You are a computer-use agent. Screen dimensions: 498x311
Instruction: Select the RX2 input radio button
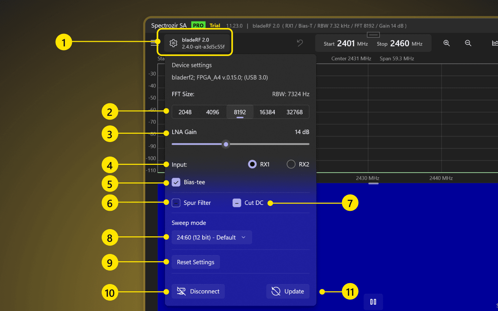(x=291, y=164)
